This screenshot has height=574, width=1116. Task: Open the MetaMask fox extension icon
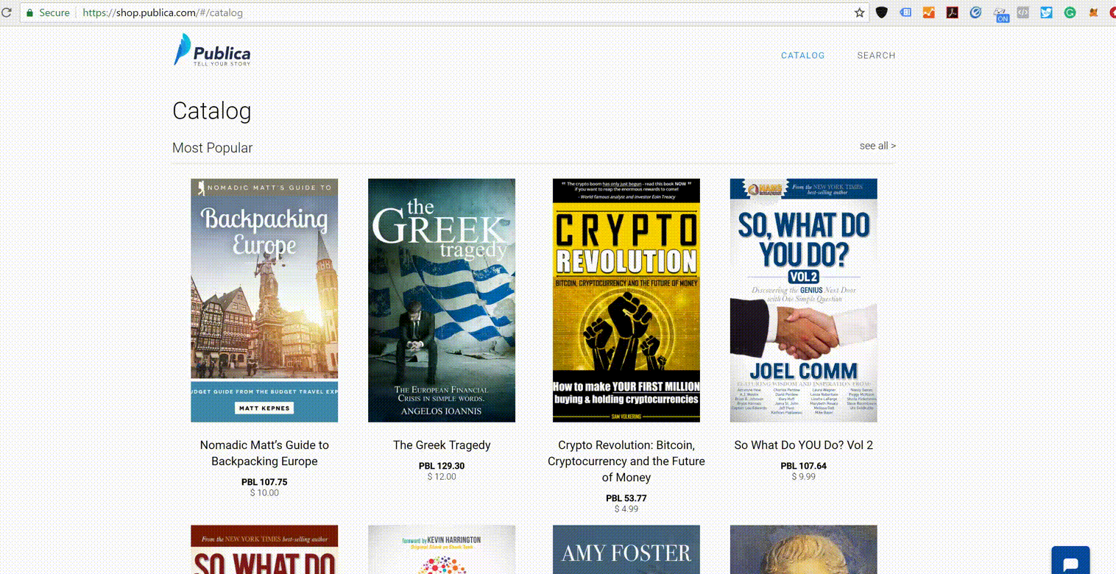[1093, 13]
